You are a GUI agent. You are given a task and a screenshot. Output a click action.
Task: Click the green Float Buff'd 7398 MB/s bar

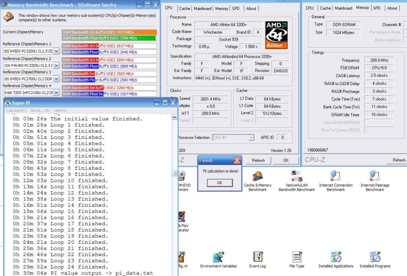109,38
